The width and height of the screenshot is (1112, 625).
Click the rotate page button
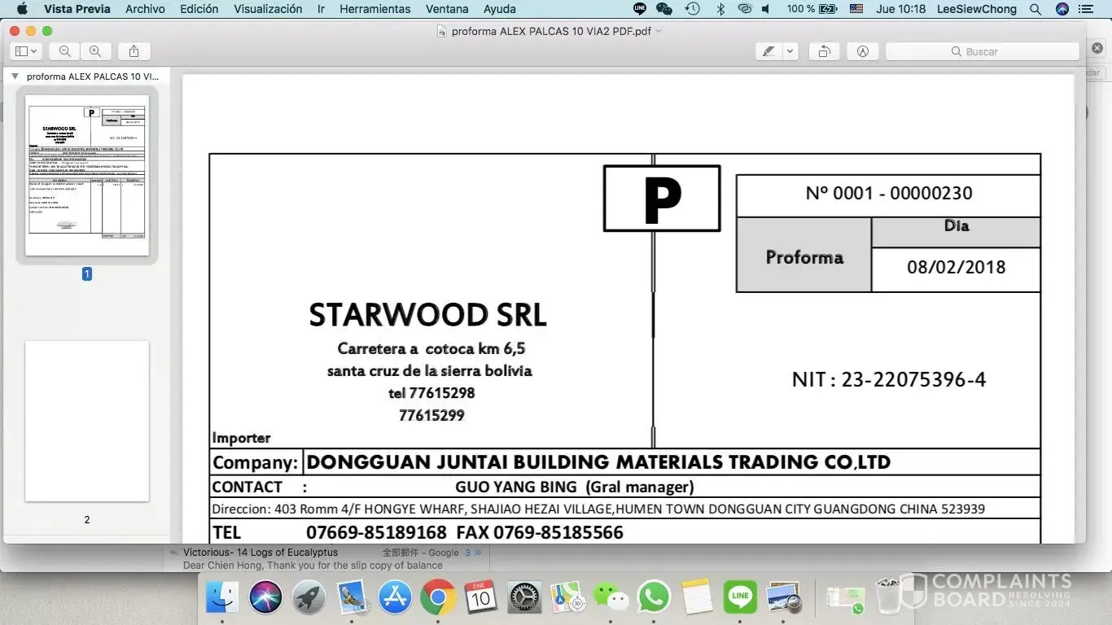(x=824, y=51)
